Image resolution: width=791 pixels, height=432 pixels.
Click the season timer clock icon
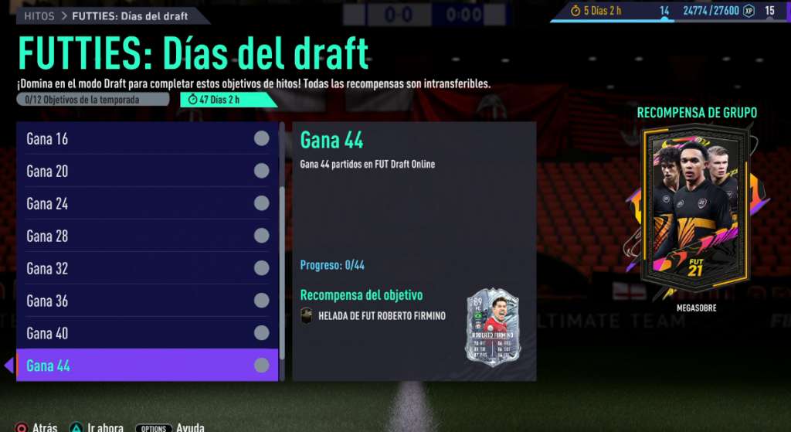[x=575, y=11]
